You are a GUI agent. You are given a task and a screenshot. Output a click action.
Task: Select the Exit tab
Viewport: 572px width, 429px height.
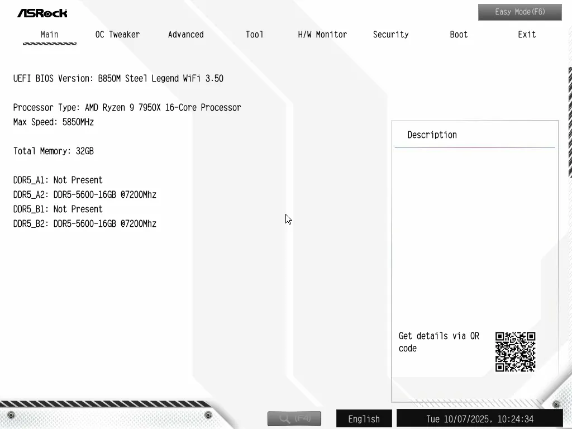pyautogui.click(x=526, y=35)
